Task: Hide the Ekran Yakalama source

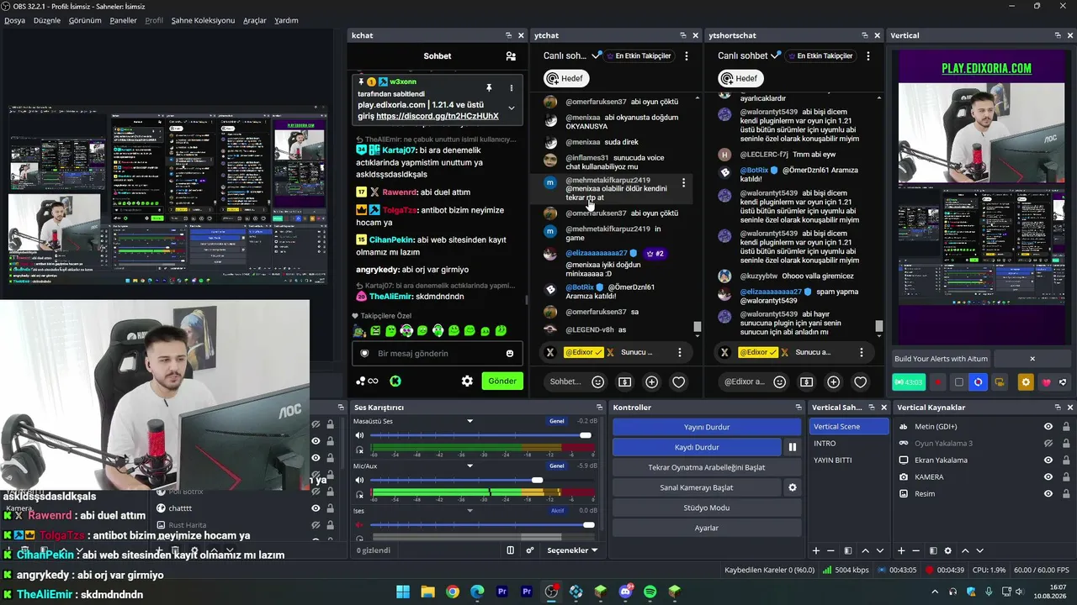Action: [1048, 460]
